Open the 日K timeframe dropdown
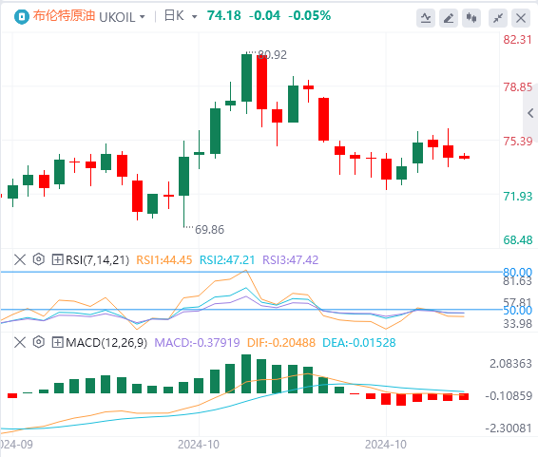 180,16
